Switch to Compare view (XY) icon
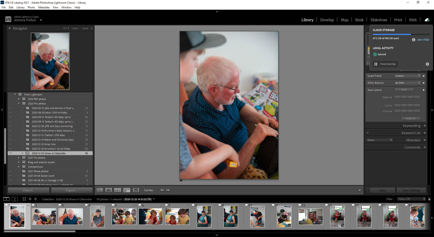434x237 pixels. coord(117,190)
